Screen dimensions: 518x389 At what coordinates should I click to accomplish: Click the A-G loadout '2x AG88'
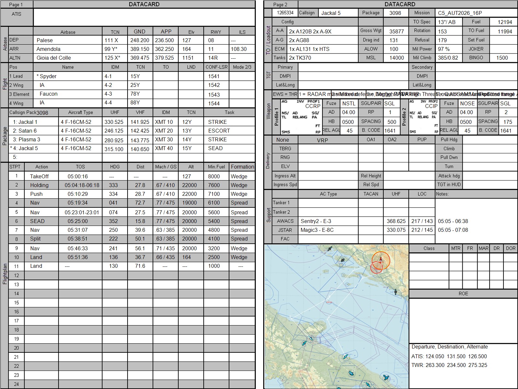pos(322,40)
